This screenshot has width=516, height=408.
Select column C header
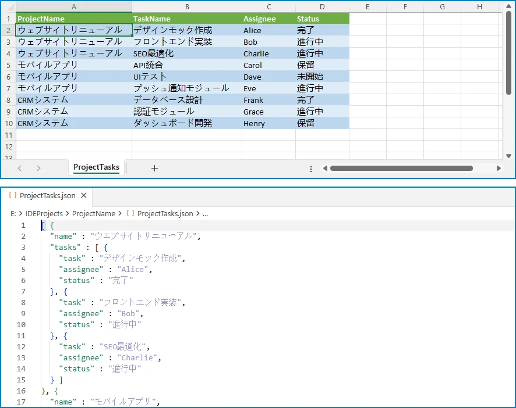point(269,7)
